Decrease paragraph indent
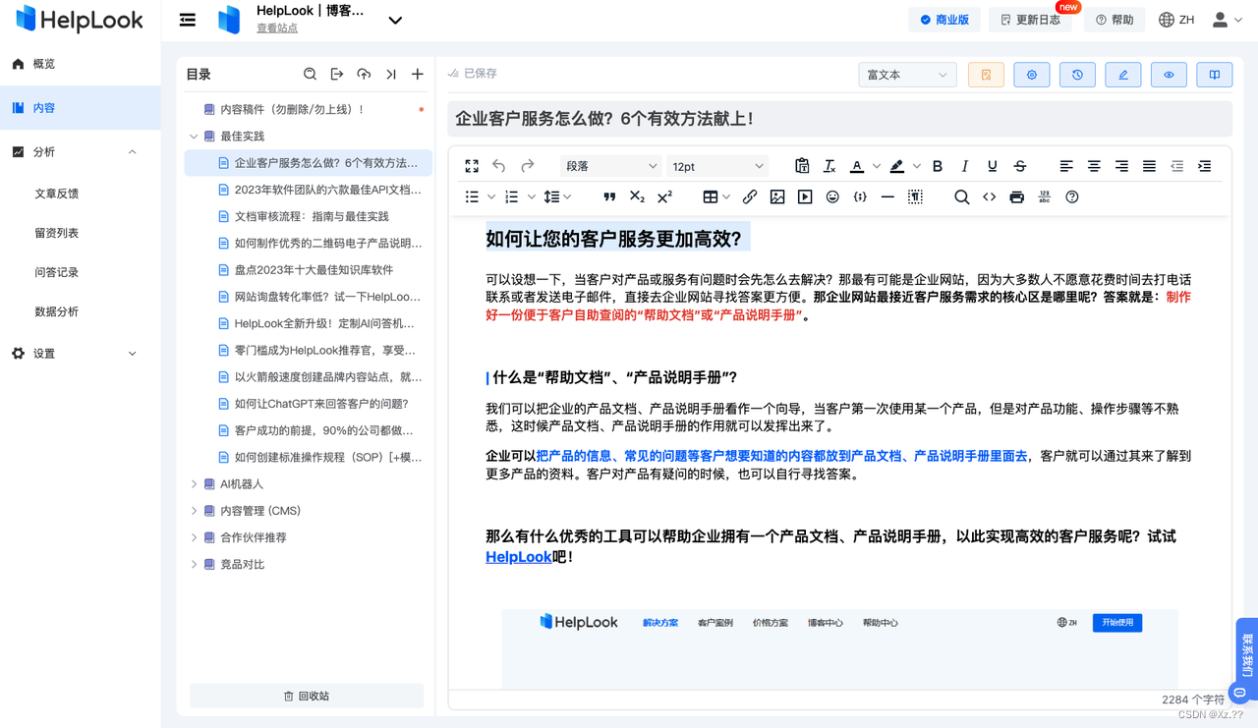 (1176, 166)
